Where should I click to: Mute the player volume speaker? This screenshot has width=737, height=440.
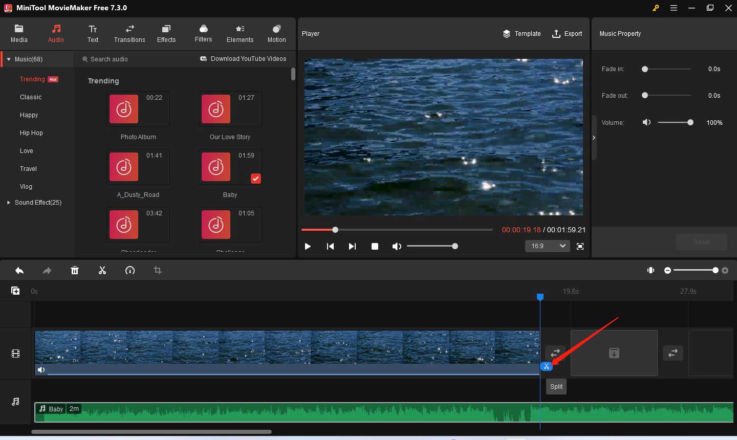click(x=397, y=246)
